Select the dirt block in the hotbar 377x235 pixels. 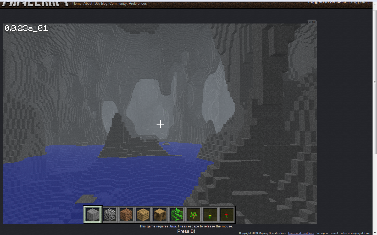click(126, 215)
